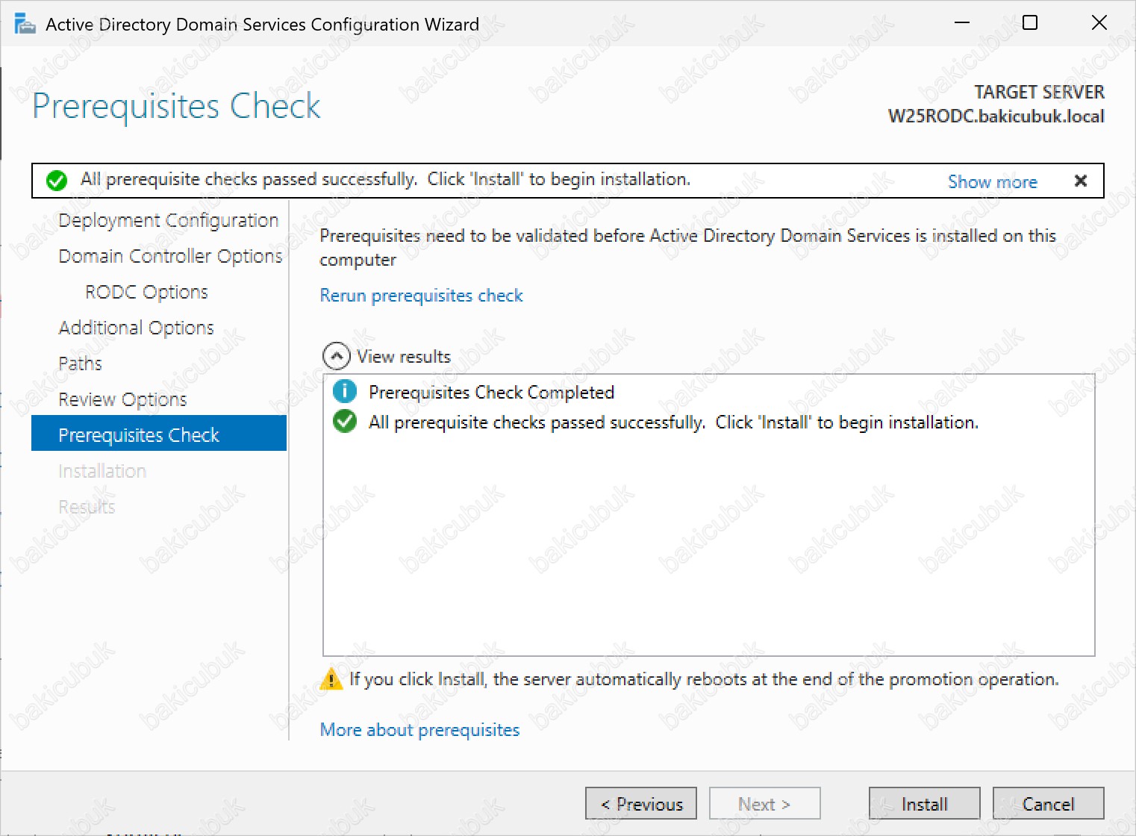The height and width of the screenshot is (836, 1136).
Task: Cancel the configuration wizard
Action: coord(1049,804)
